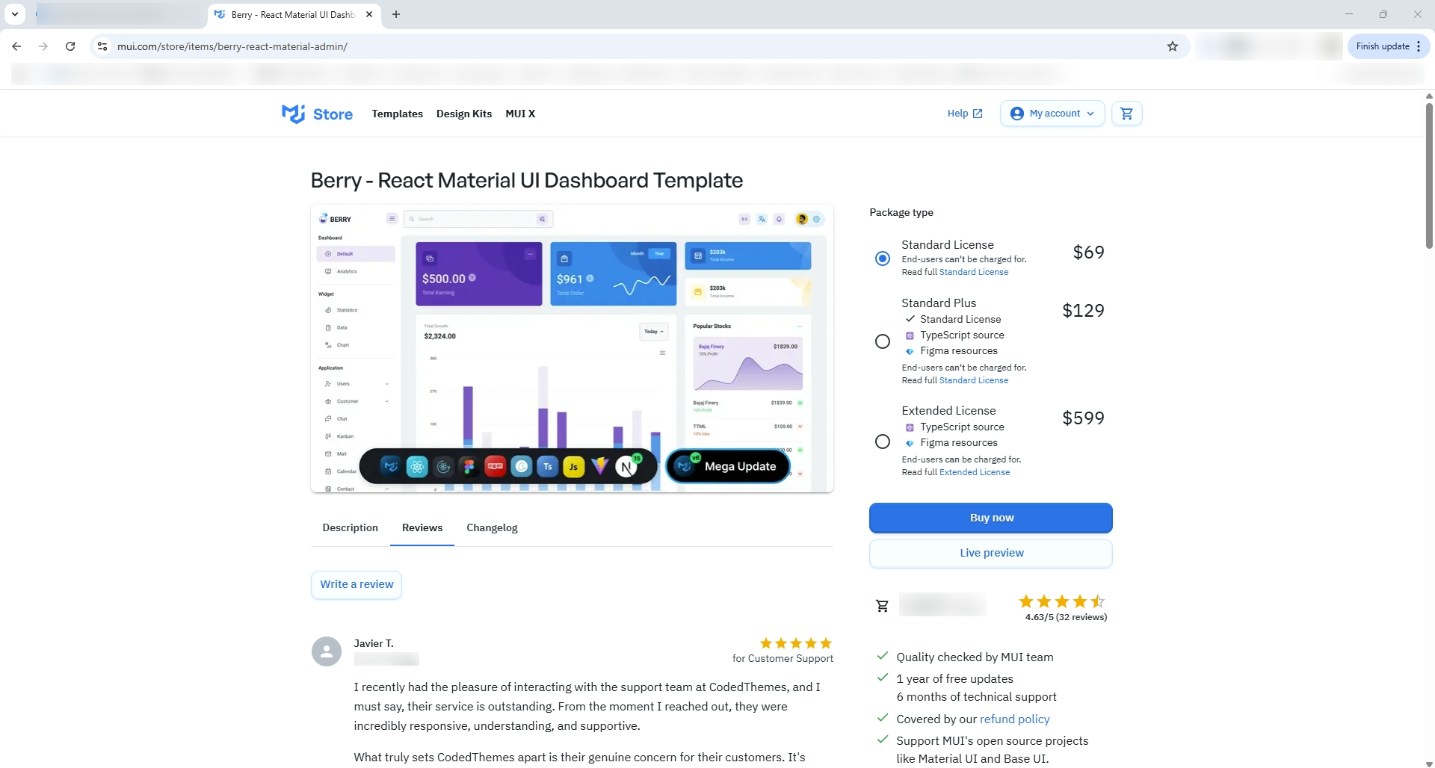Open the tab search chevron at top-left
1435x768 pixels.
tap(15, 14)
